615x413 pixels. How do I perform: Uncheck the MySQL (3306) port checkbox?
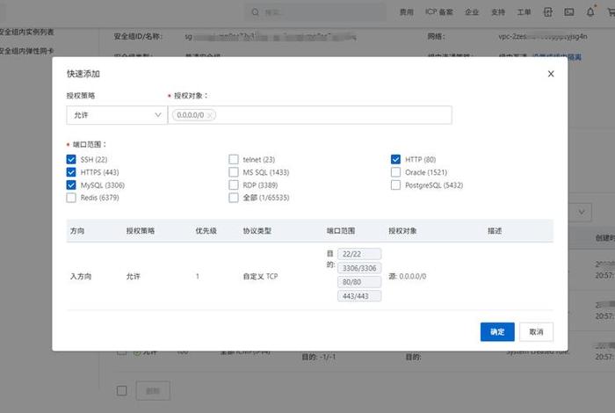pos(71,185)
